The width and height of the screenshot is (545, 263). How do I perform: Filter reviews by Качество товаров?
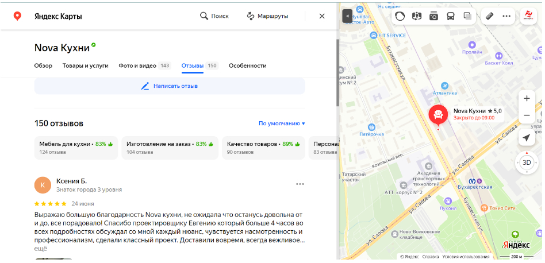click(263, 148)
